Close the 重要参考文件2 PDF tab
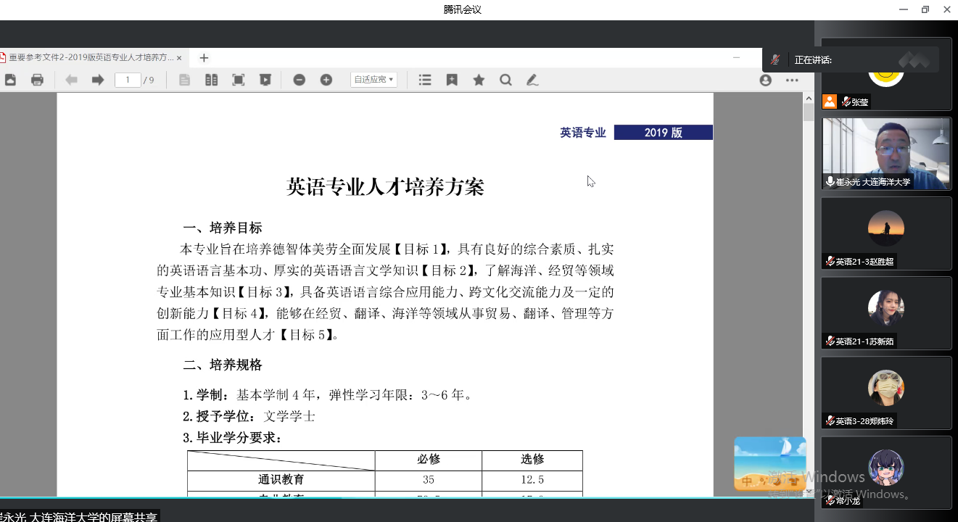Screen dimensions: 958x522 pyautogui.click(x=179, y=58)
